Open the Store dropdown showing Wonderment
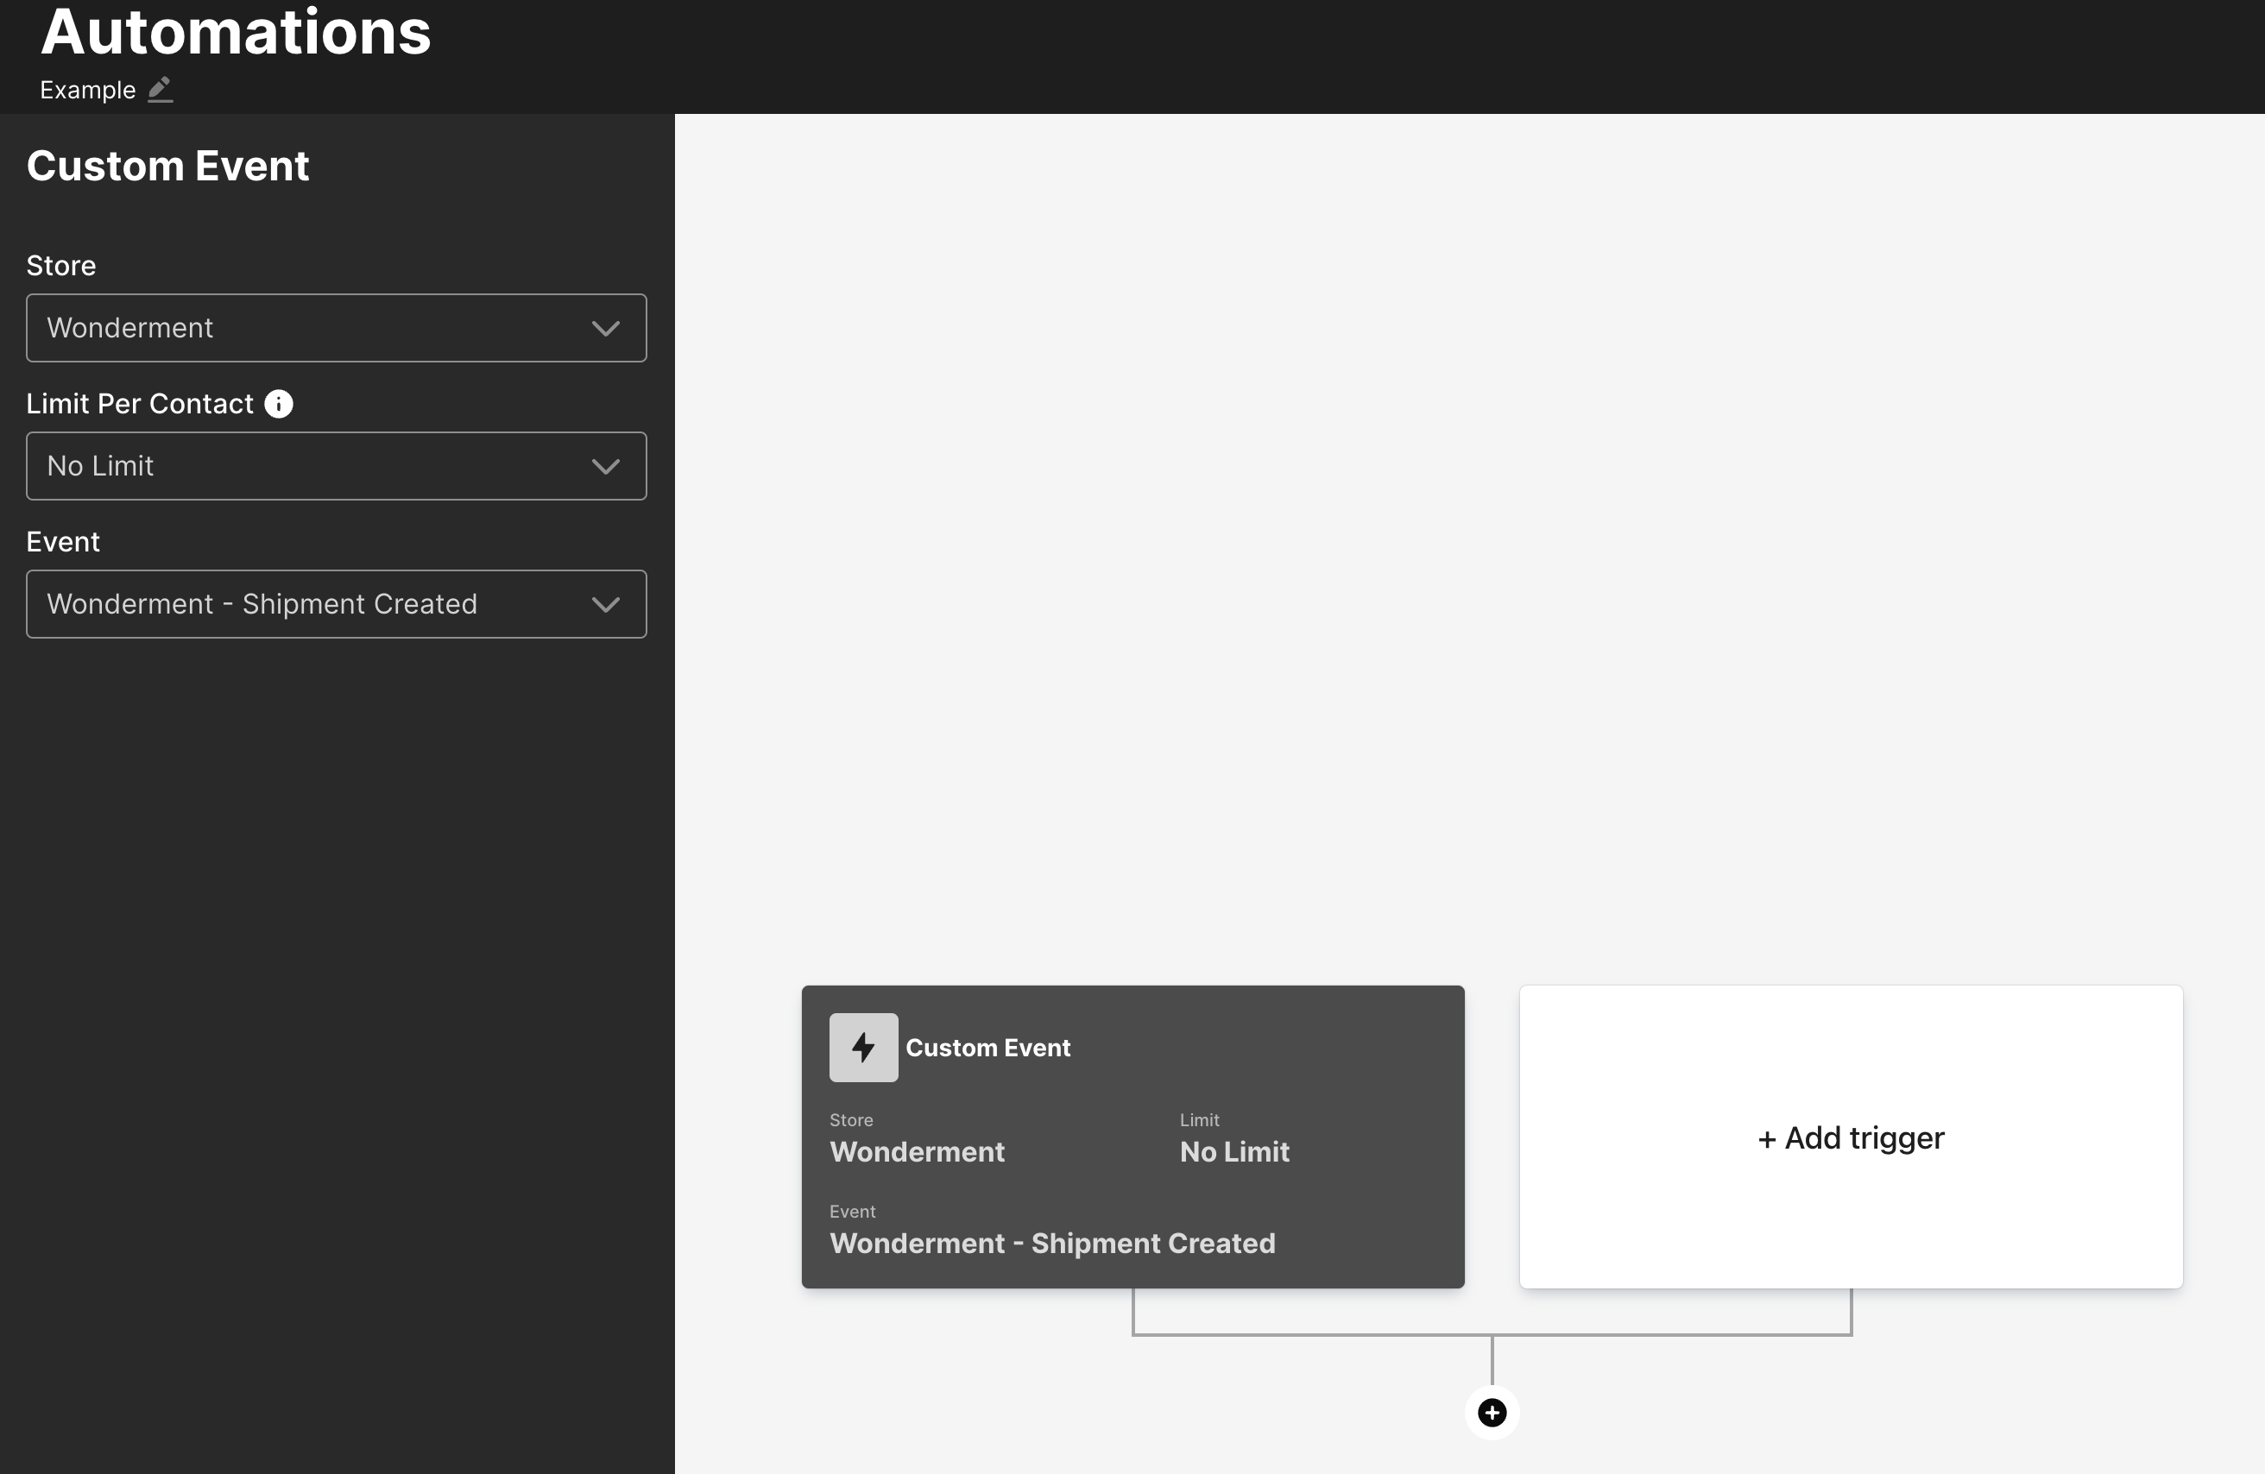2265x1474 pixels. click(336, 328)
